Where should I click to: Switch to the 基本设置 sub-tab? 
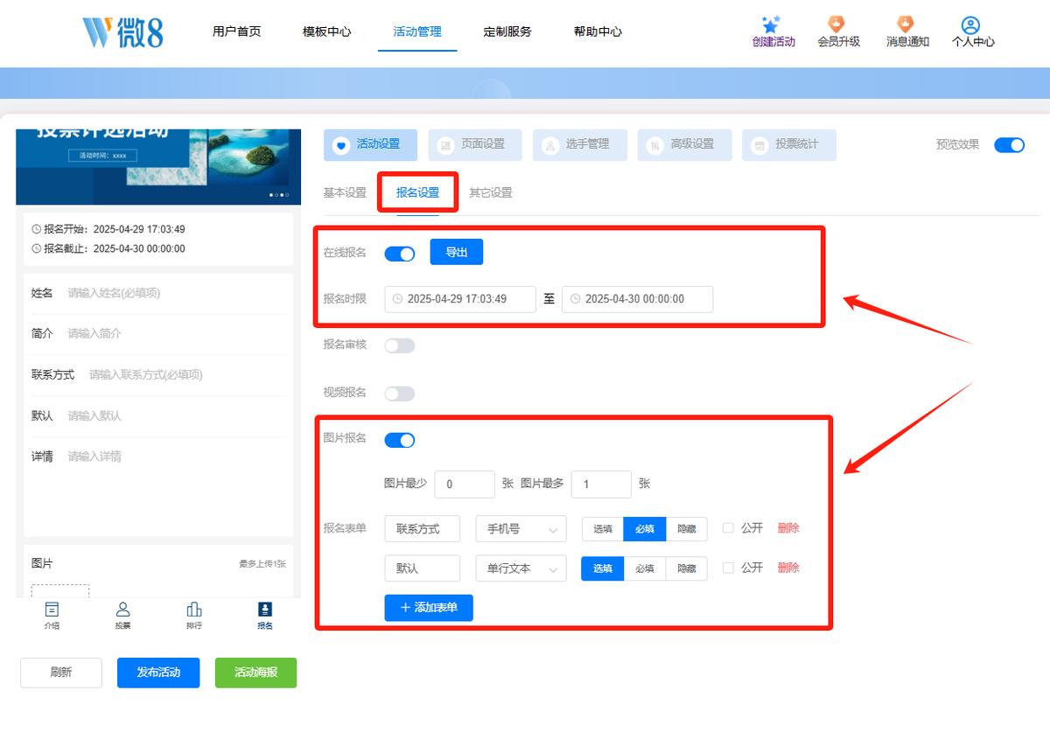(345, 192)
